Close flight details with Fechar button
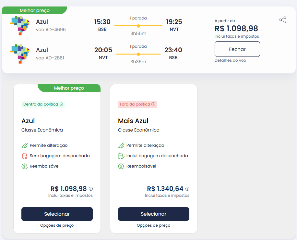This screenshot has height=240, width=297. pos(237,49)
